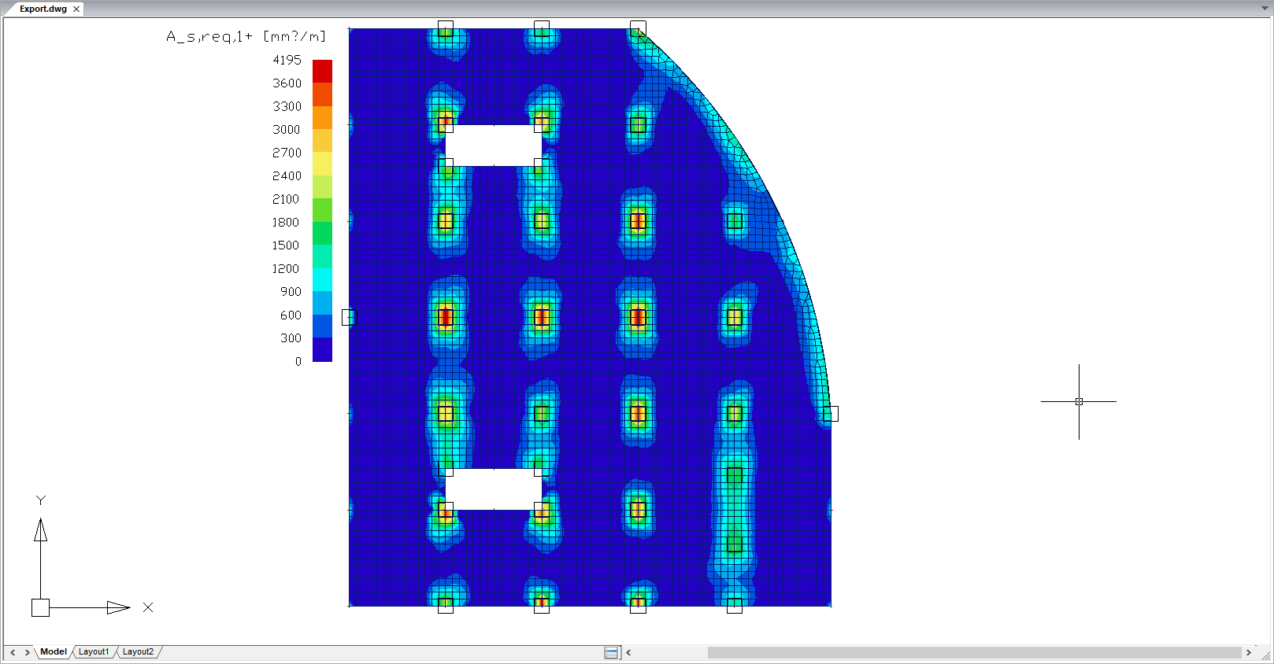This screenshot has height=664, width=1274.
Task: Click the legend value 4195
Action: point(287,60)
